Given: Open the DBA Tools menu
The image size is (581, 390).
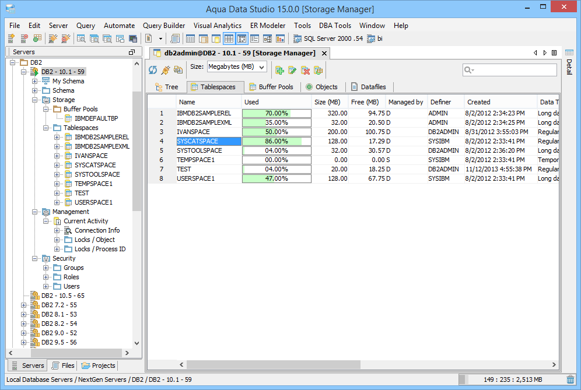Looking at the screenshot, I should pyautogui.click(x=335, y=26).
